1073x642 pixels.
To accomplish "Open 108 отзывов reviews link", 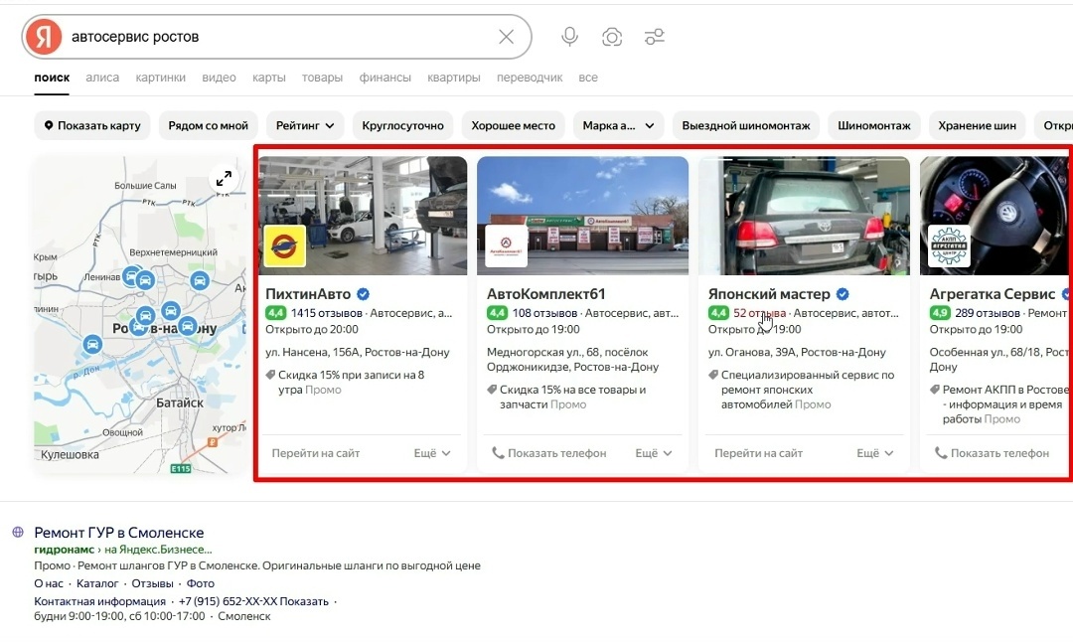I will tap(544, 313).
